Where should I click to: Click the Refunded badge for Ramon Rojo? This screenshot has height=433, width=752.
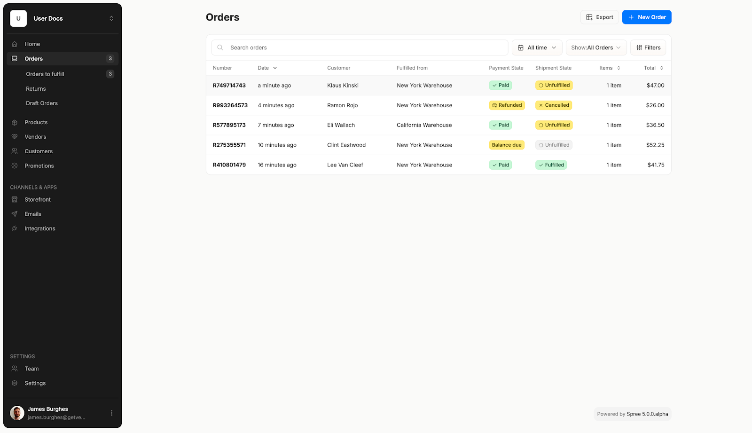[507, 105]
